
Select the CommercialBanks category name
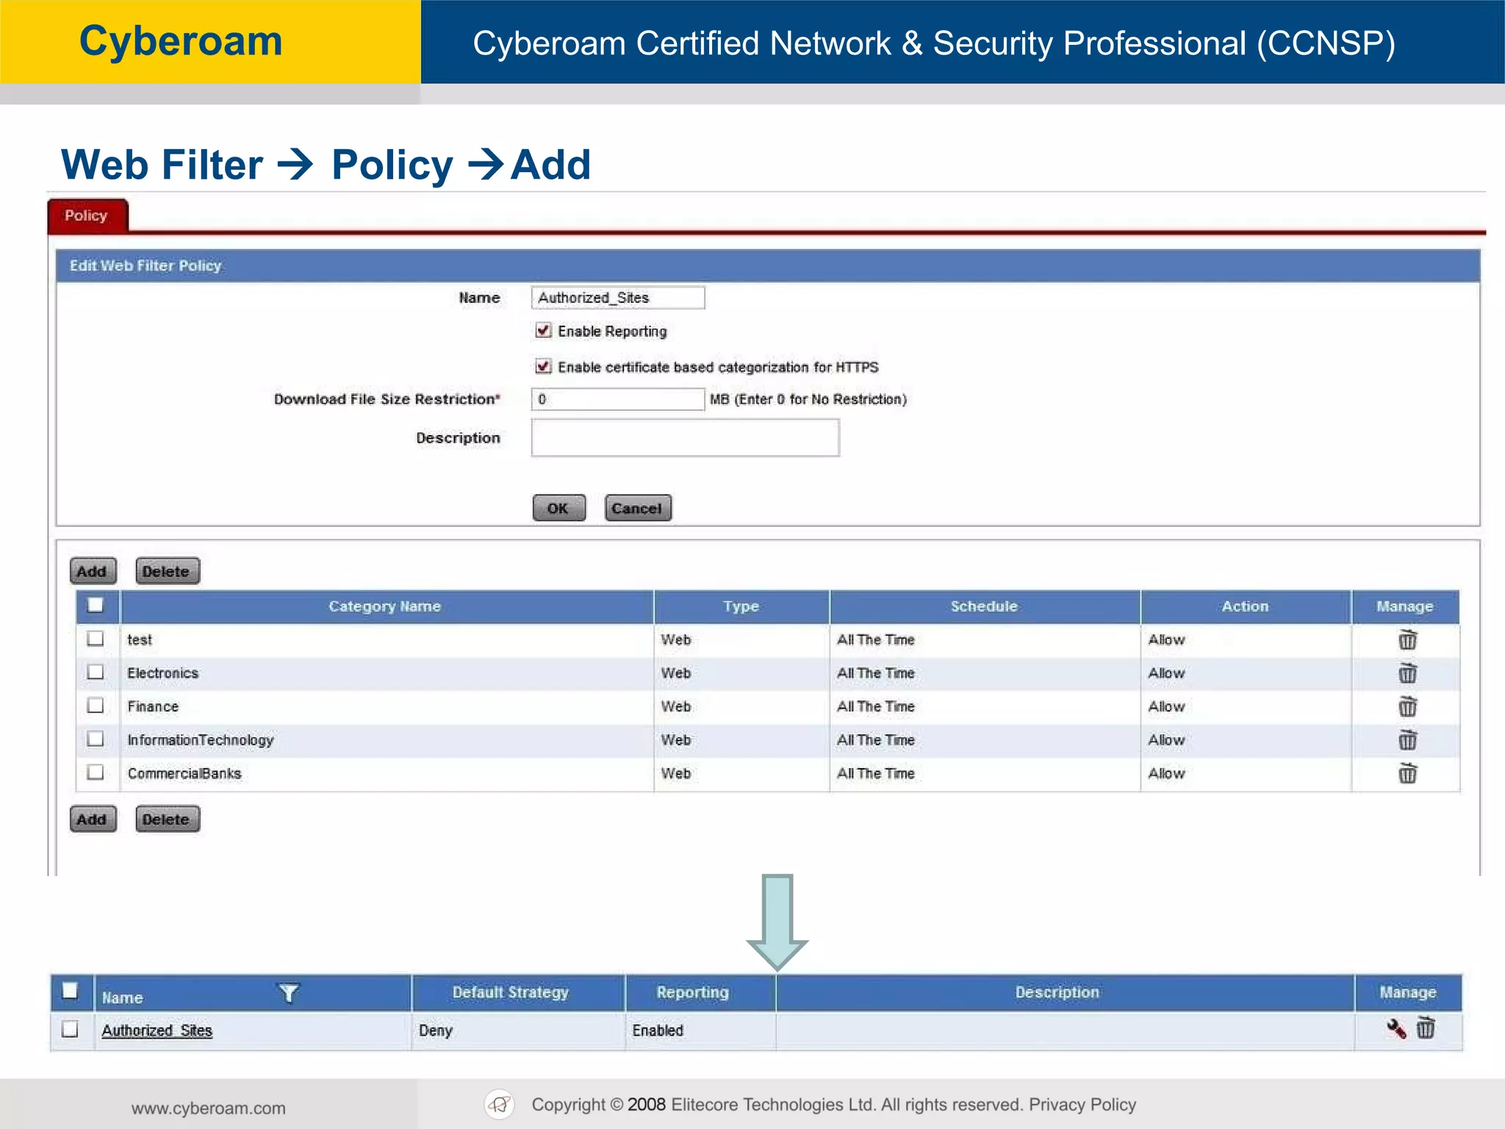[x=184, y=773]
